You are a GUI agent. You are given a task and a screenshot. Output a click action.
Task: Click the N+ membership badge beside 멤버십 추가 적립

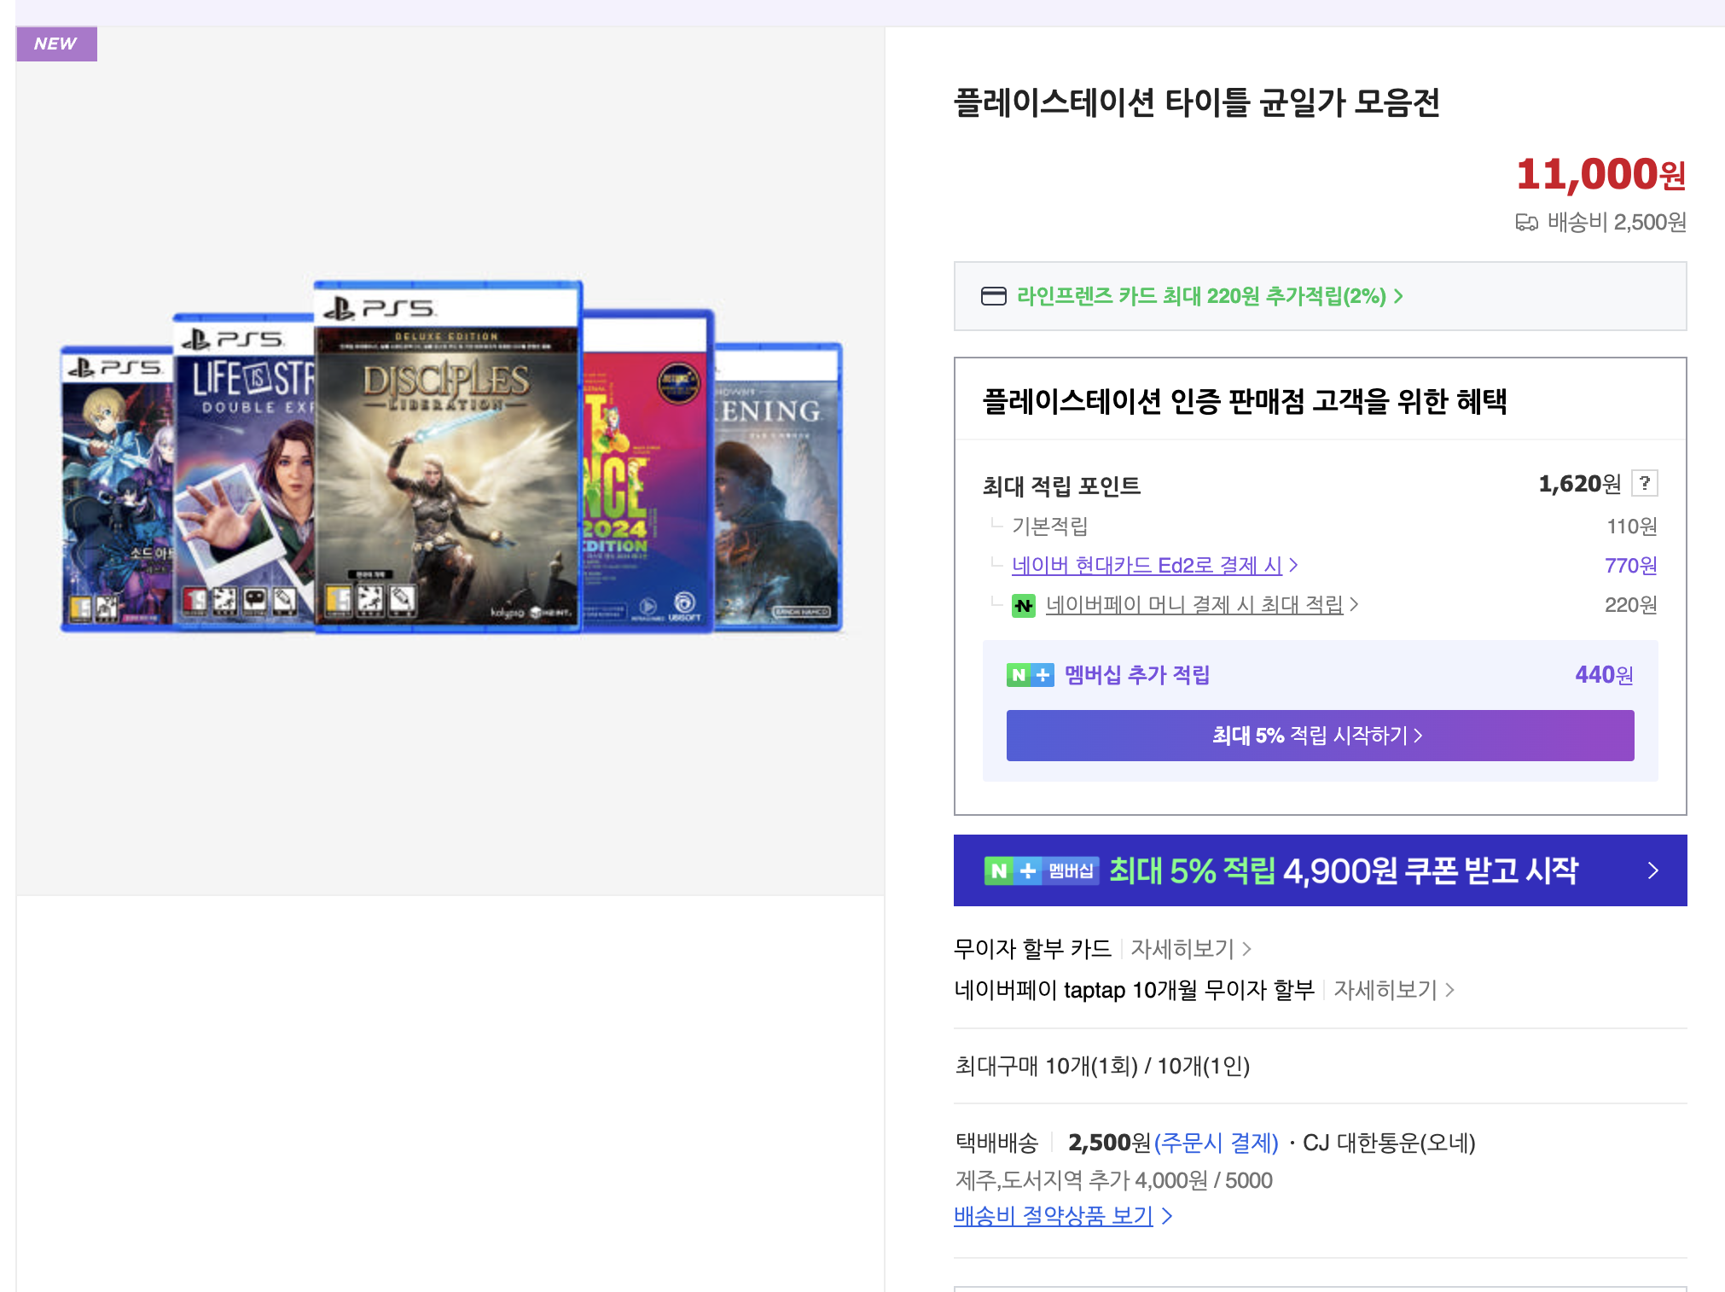[1030, 675]
